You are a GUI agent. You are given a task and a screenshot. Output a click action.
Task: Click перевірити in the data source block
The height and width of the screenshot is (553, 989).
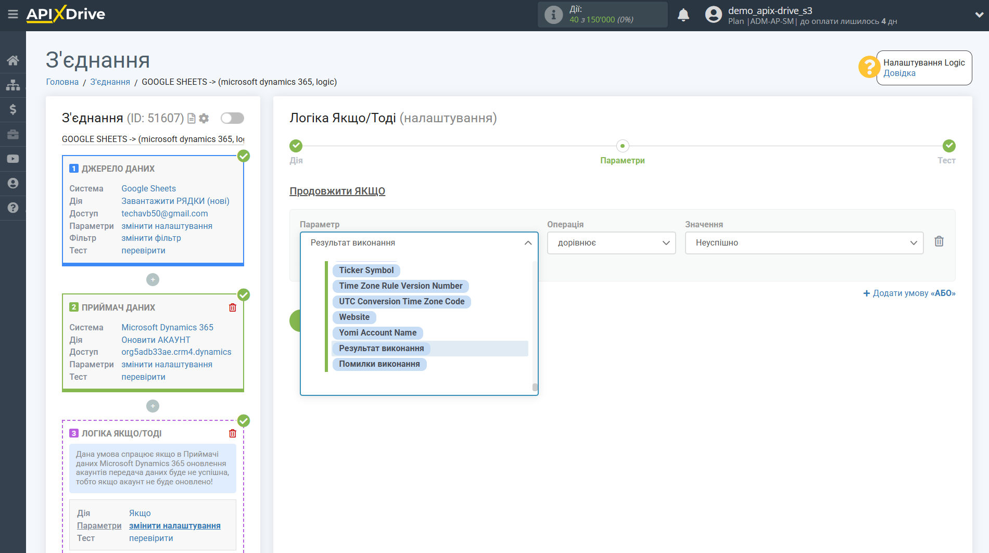[x=143, y=251]
